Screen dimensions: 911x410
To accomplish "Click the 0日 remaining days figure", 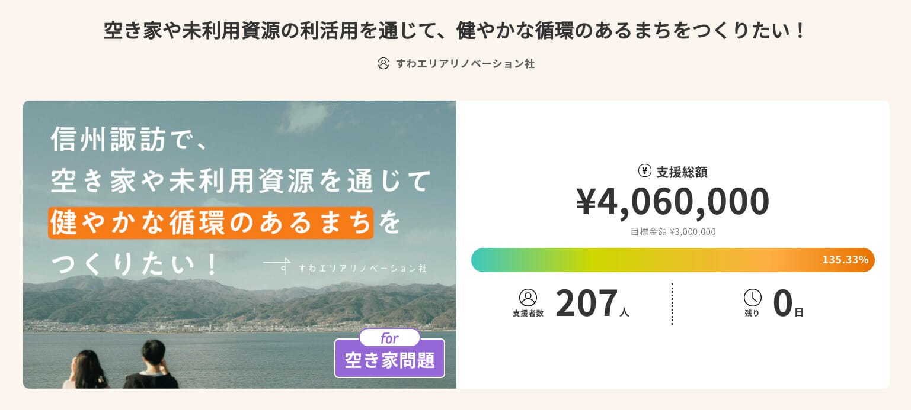I will coord(788,304).
